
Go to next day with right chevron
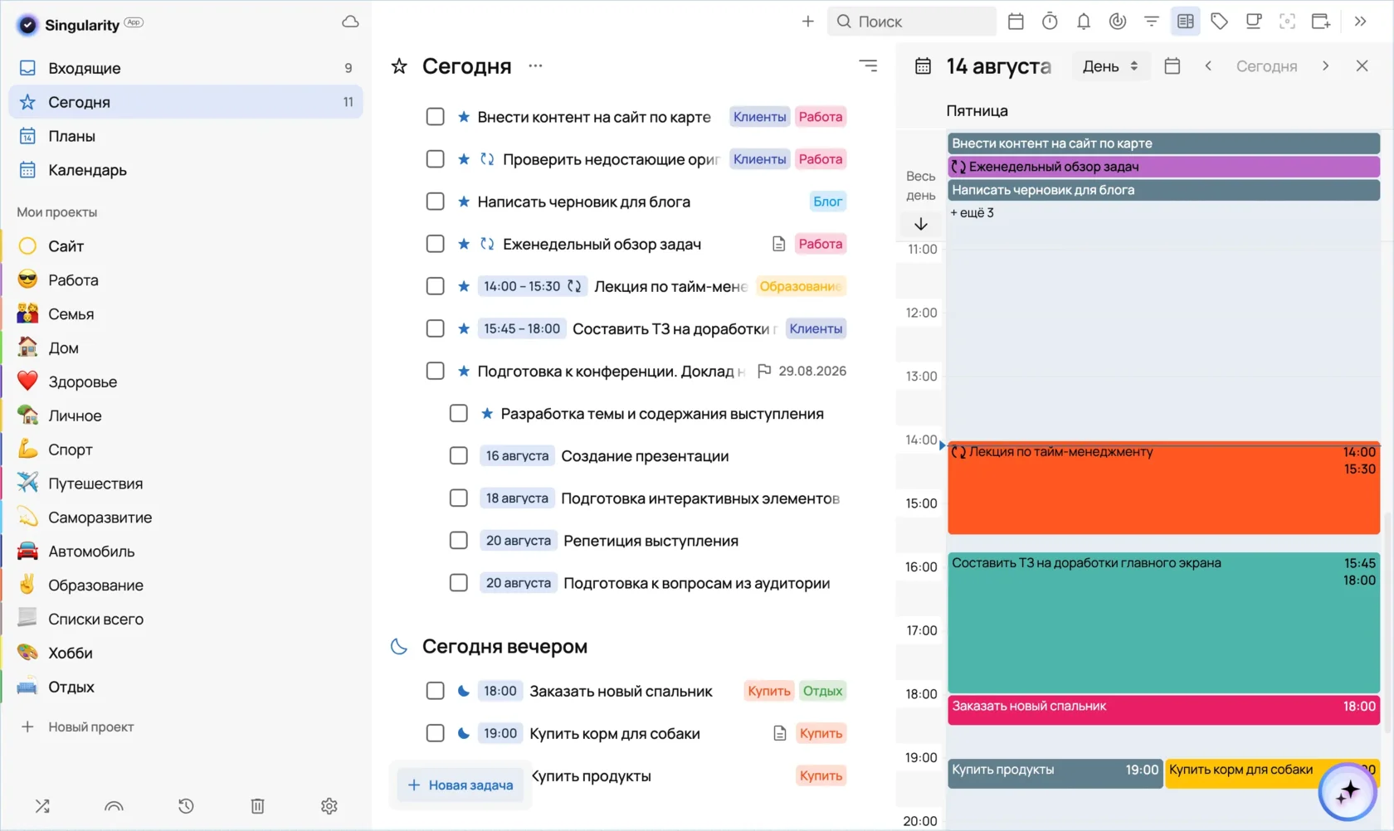1325,66
